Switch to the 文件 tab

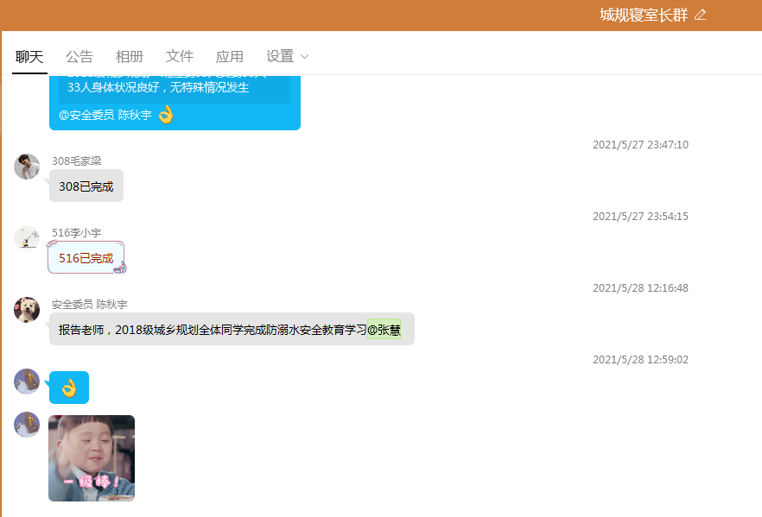[x=180, y=57]
